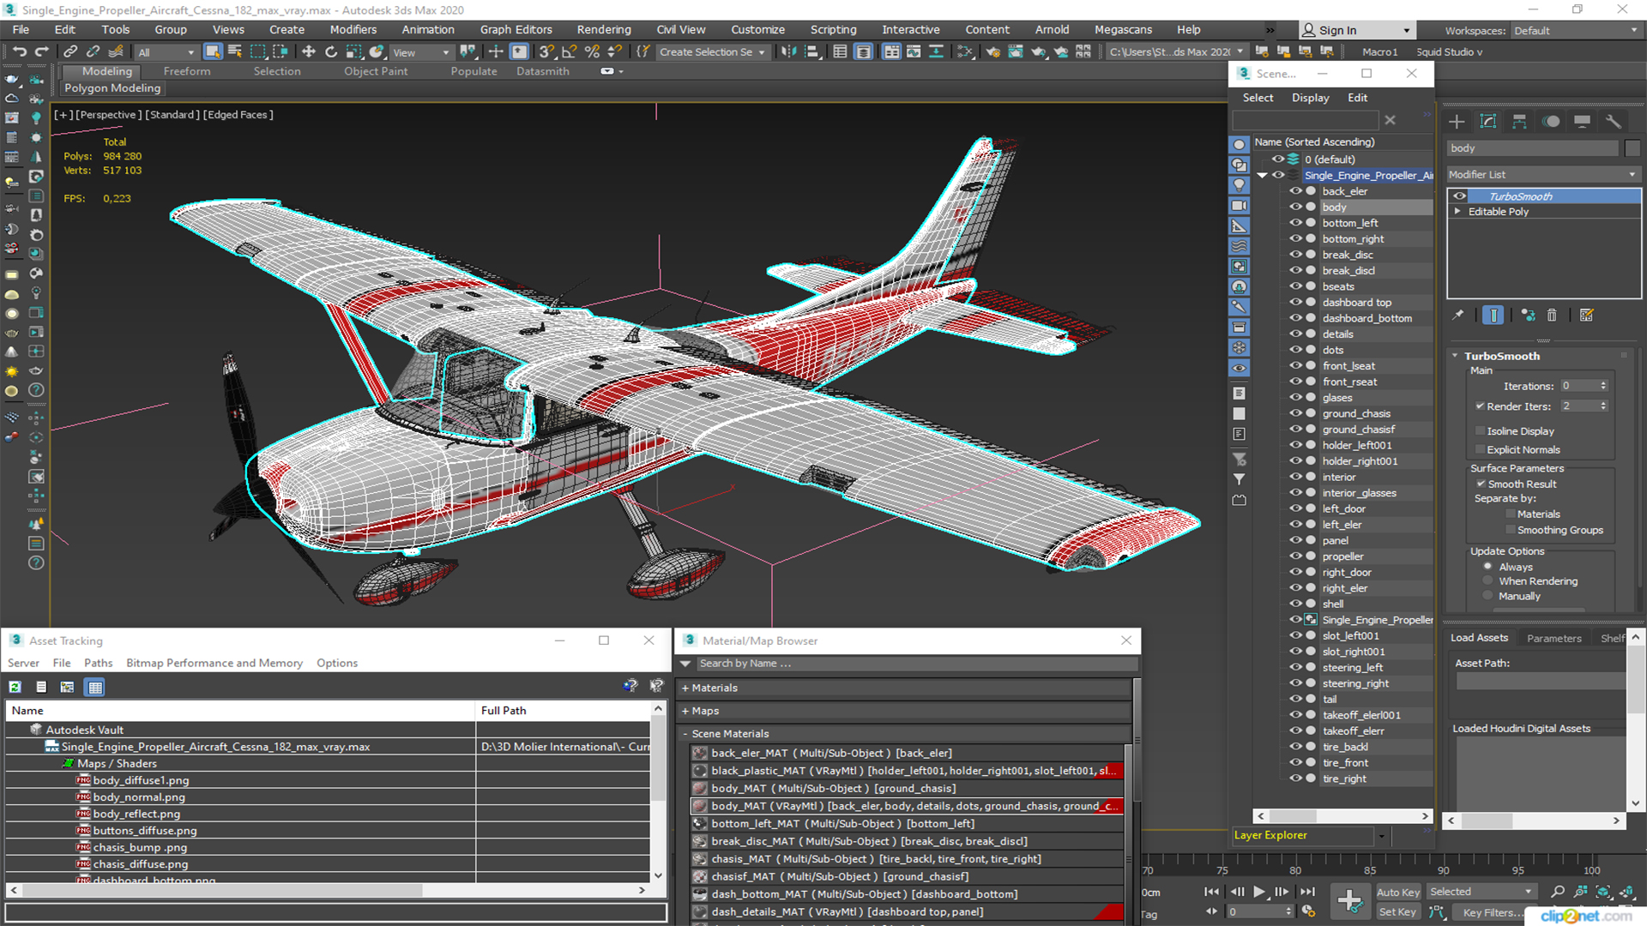Toggle Show End Result icon
The height and width of the screenshot is (926, 1647).
pyautogui.click(x=1493, y=316)
